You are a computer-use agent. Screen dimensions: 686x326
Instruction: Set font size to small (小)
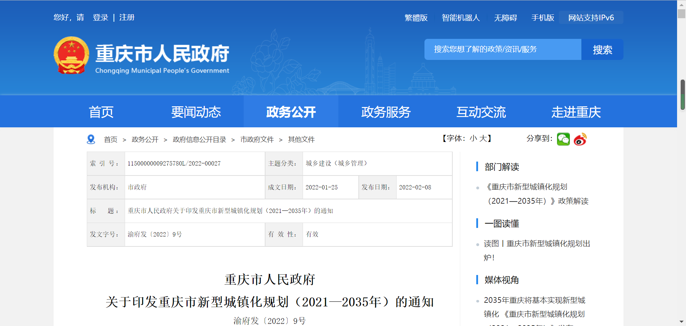pyautogui.click(x=473, y=138)
